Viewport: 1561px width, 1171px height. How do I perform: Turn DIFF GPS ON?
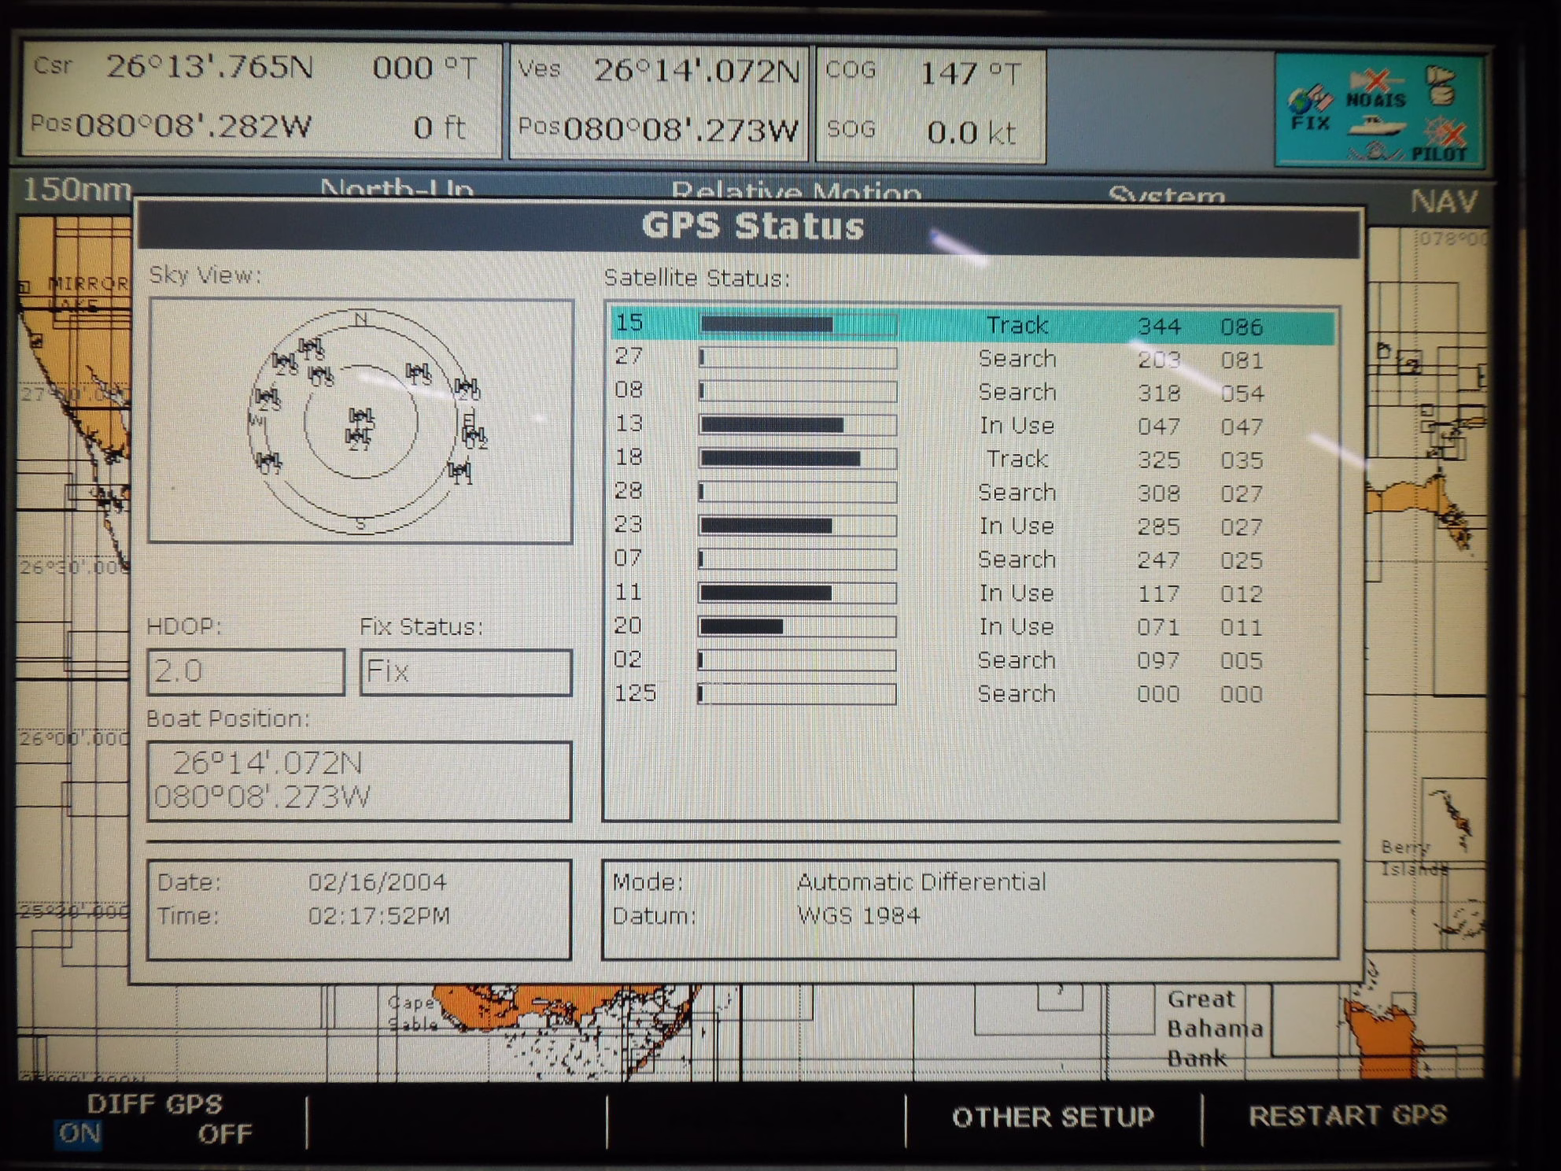coord(79,1134)
